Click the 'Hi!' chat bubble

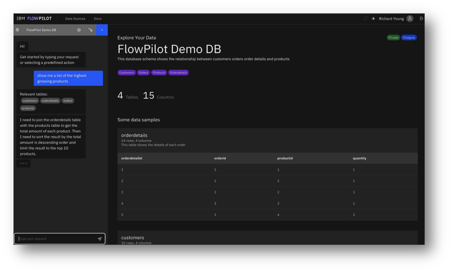(22, 46)
